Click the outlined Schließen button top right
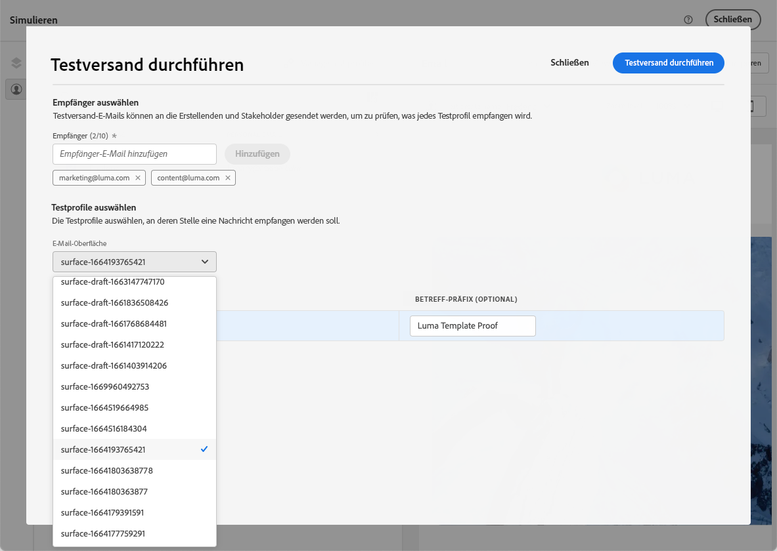 (733, 19)
